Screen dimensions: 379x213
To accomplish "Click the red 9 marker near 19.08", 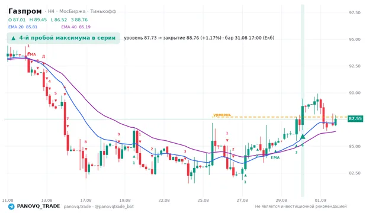I will point(118,134).
